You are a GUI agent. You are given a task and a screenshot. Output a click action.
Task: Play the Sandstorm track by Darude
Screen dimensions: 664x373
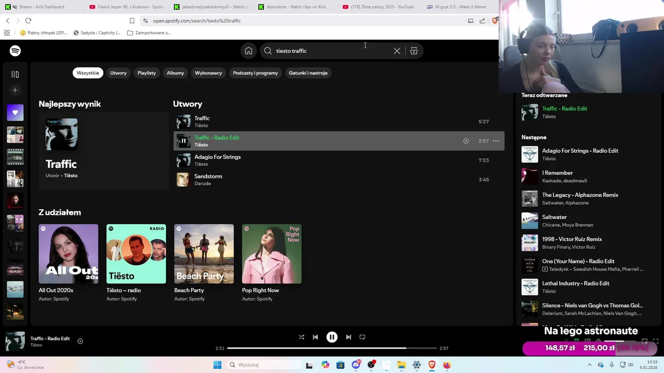click(x=339, y=180)
